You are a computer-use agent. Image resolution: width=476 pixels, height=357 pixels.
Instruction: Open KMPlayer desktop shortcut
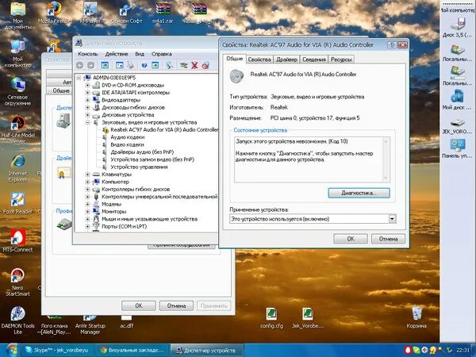click(90, 13)
